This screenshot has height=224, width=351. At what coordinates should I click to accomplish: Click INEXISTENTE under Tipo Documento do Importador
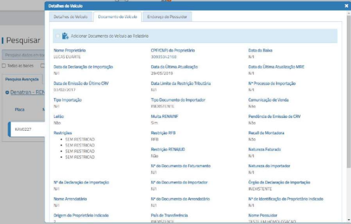pyautogui.click(x=162, y=106)
